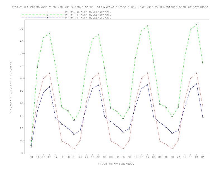Click x-axis tick label 00
Screen dimensions: 221x171
pyautogui.click(x=31, y=157)
